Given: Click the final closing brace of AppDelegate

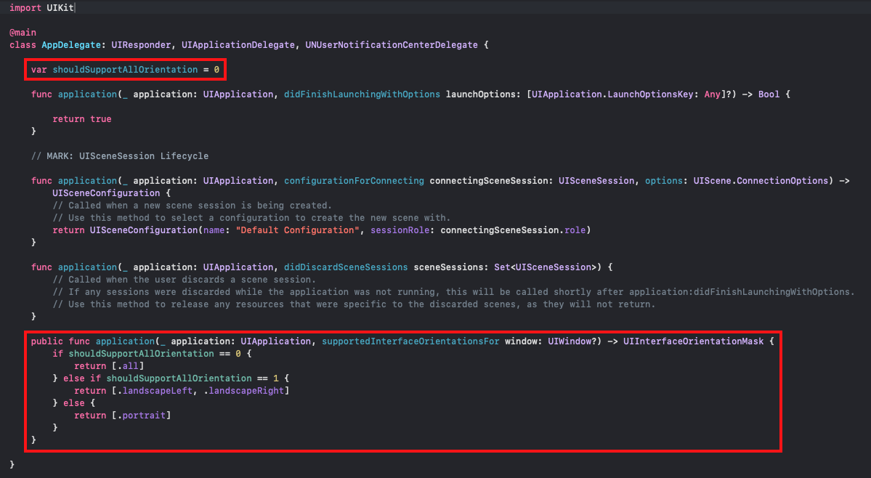Looking at the screenshot, I should (x=12, y=463).
